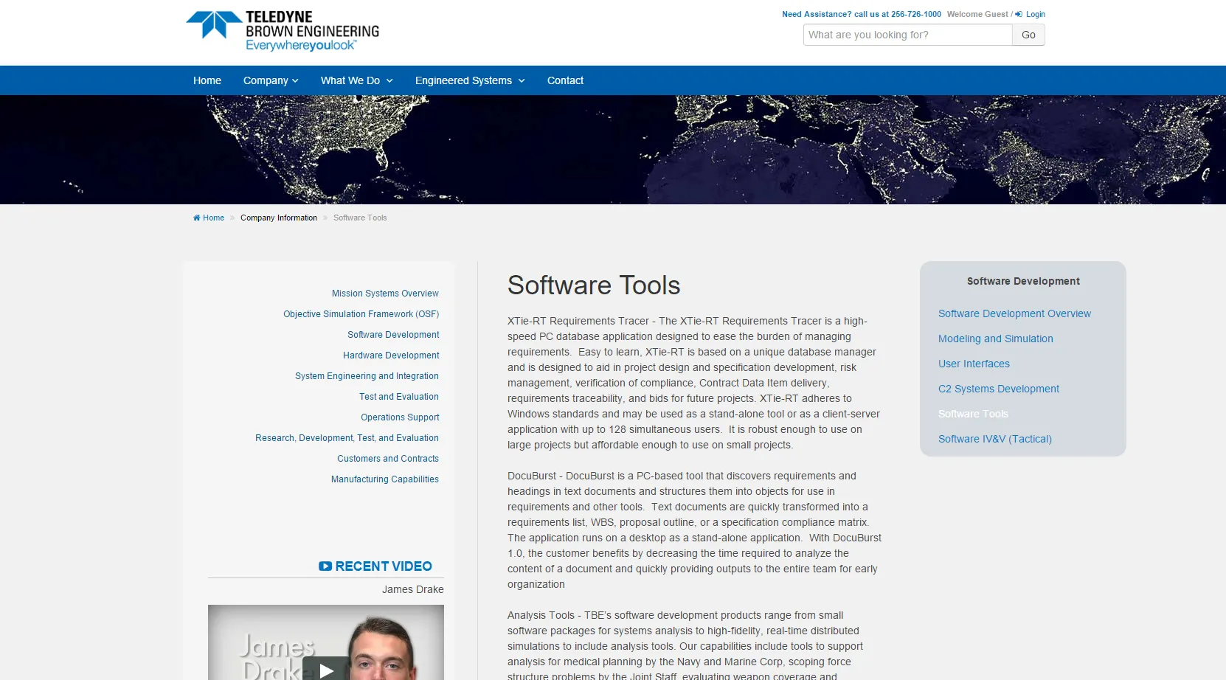The image size is (1226, 680).
Task: Click the James Drake video title
Action: (413, 589)
